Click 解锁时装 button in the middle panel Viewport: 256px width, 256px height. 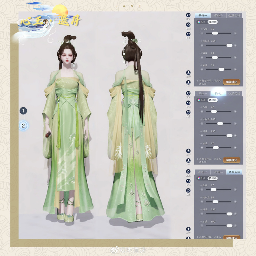click(232, 160)
